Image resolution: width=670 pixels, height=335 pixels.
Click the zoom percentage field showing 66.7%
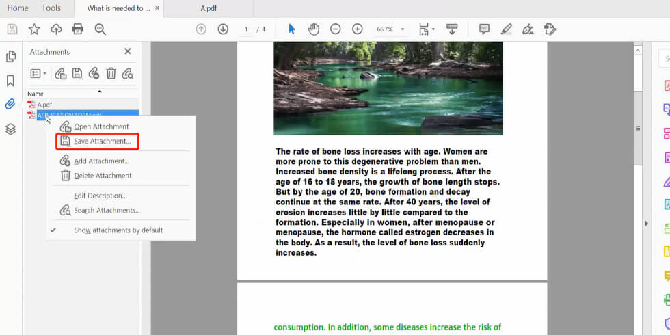click(385, 29)
